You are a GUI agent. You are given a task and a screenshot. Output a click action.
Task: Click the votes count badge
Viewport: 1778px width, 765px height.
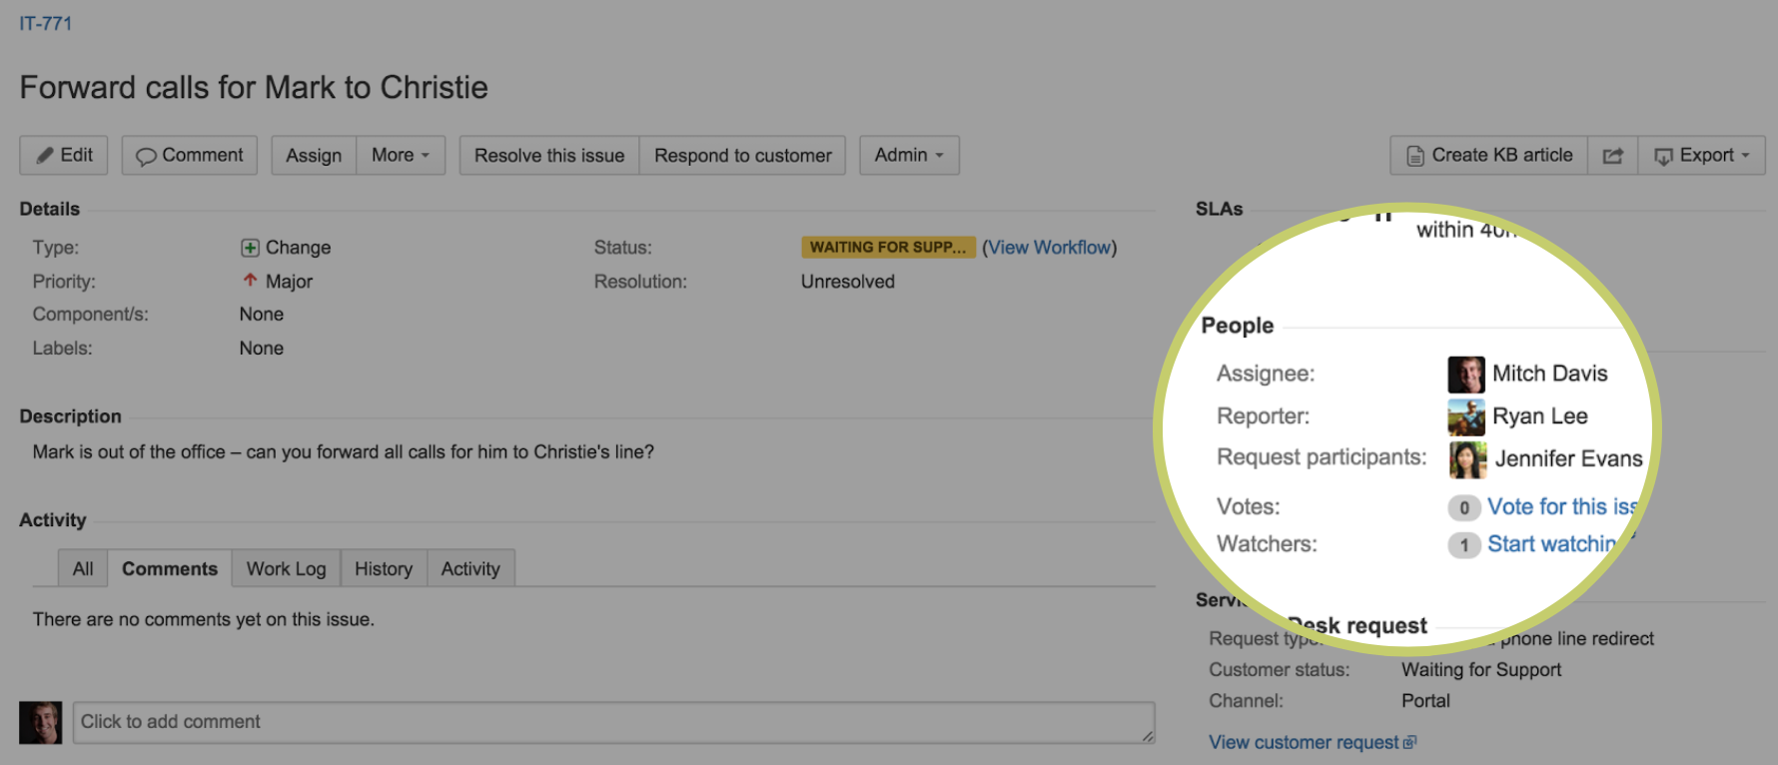coord(1463,508)
